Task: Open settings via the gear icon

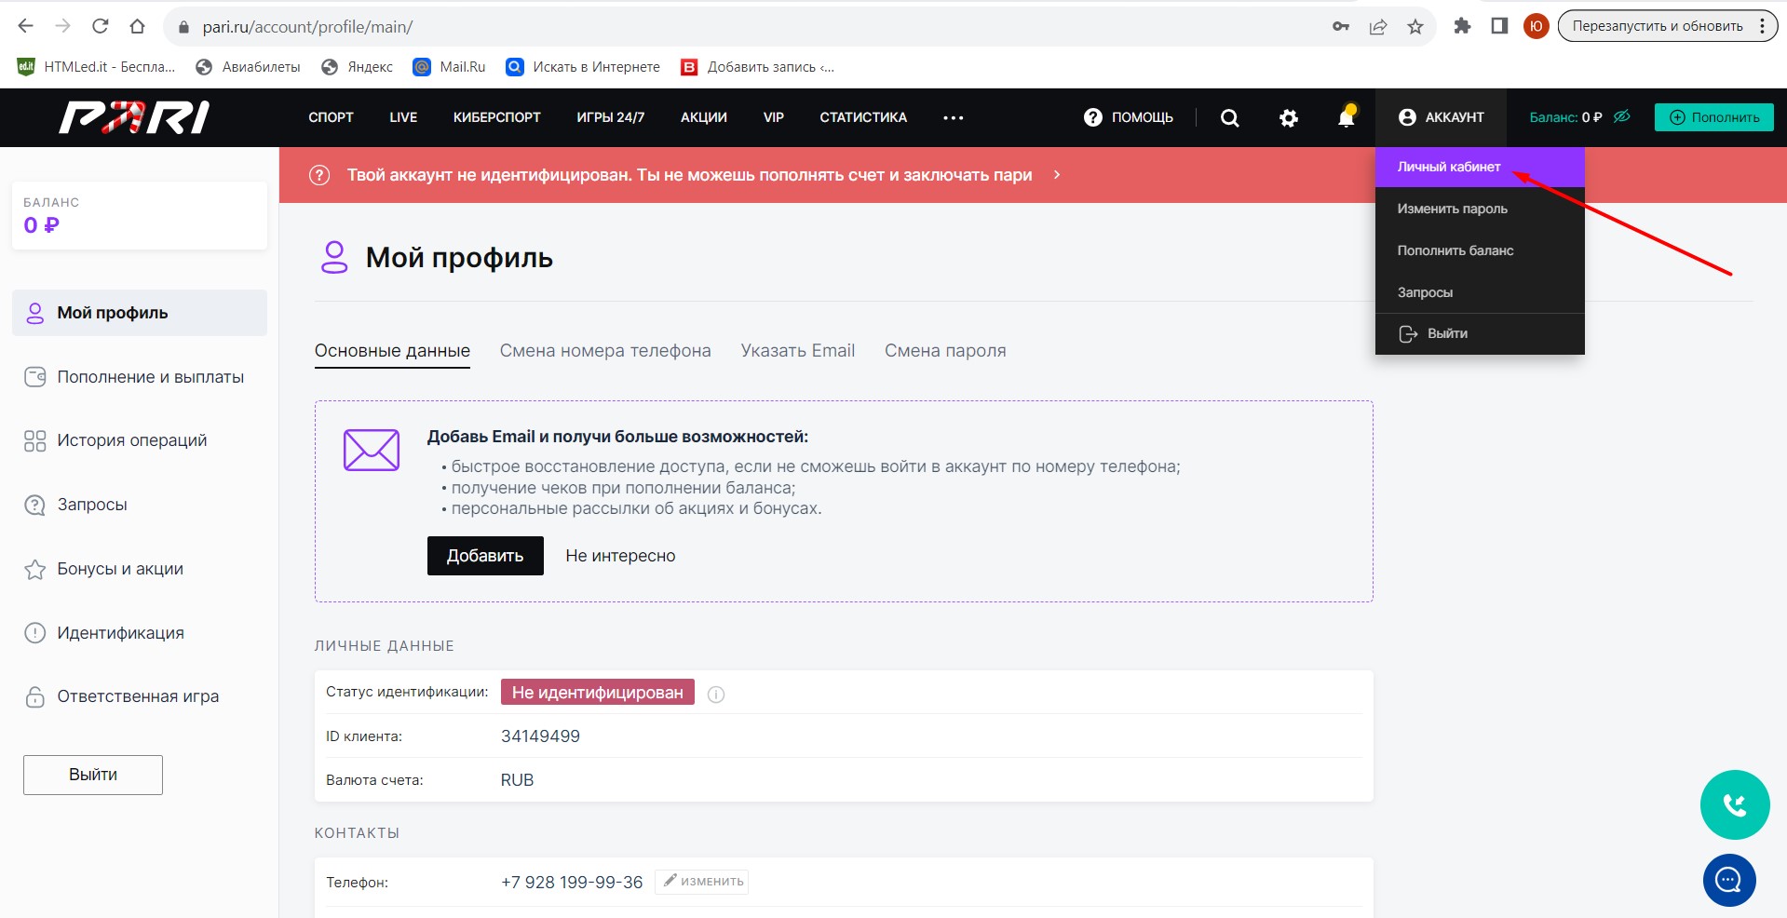Action: [1288, 118]
